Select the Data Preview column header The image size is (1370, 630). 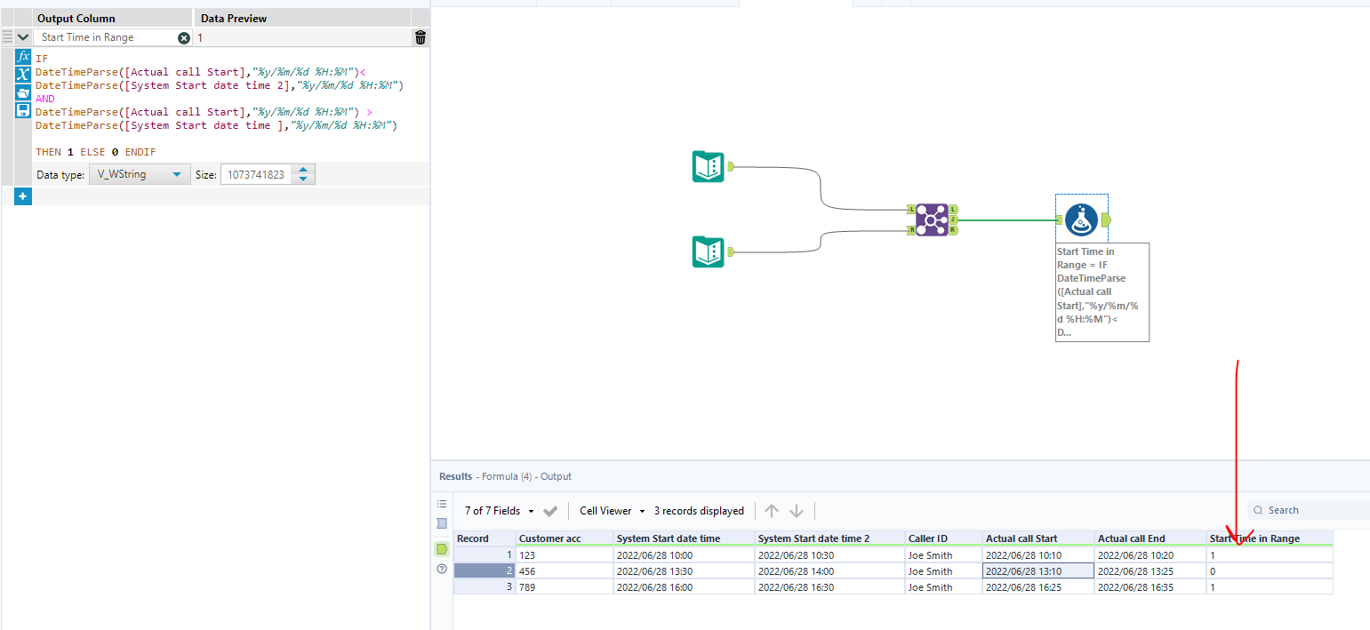[234, 17]
